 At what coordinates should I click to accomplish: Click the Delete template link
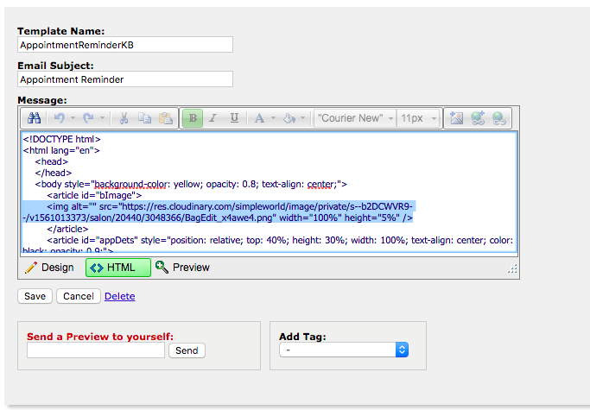120,296
